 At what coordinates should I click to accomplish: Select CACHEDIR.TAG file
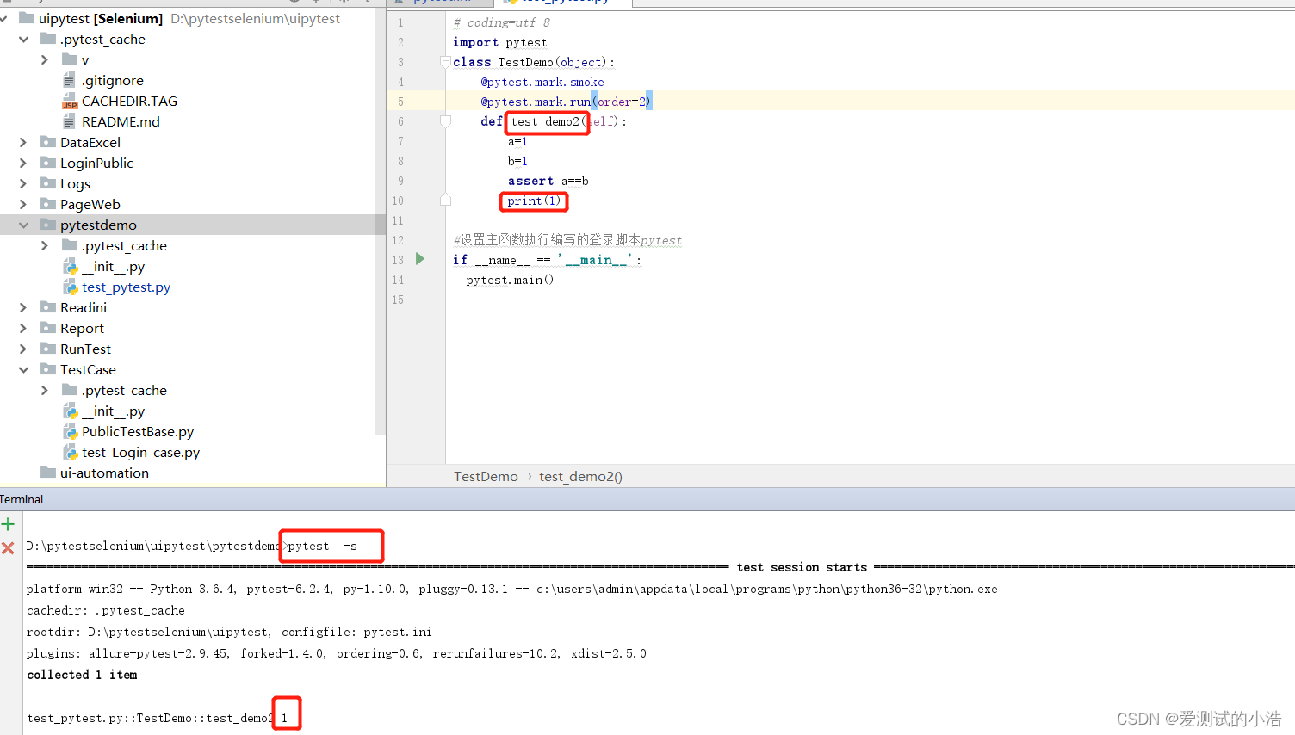coord(129,101)
